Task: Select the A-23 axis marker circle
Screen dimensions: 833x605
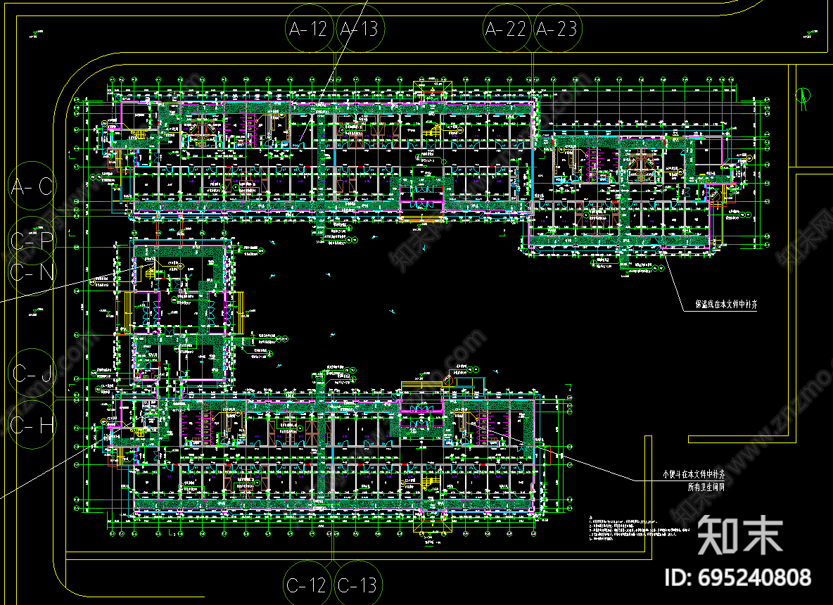Action: coord(557,29)
